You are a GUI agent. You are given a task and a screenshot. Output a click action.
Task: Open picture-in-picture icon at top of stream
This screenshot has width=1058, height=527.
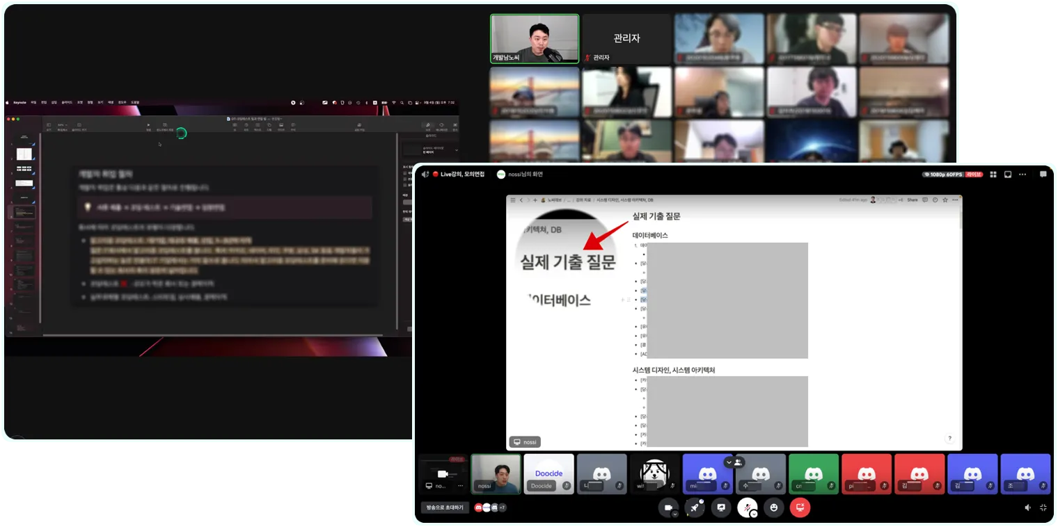[x=1009, y=175]
